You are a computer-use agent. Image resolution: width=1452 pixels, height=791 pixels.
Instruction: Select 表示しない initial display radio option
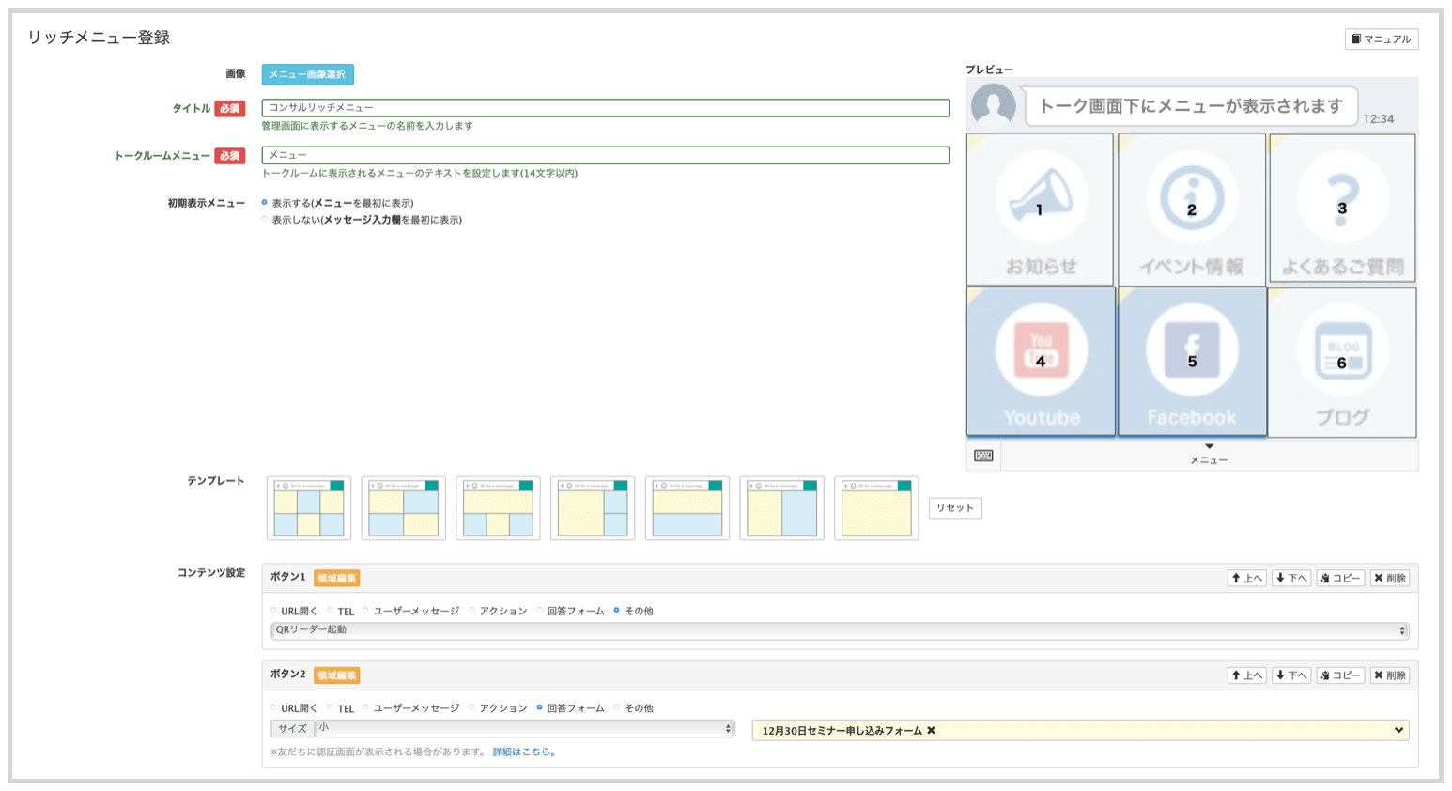click(265, 220)
